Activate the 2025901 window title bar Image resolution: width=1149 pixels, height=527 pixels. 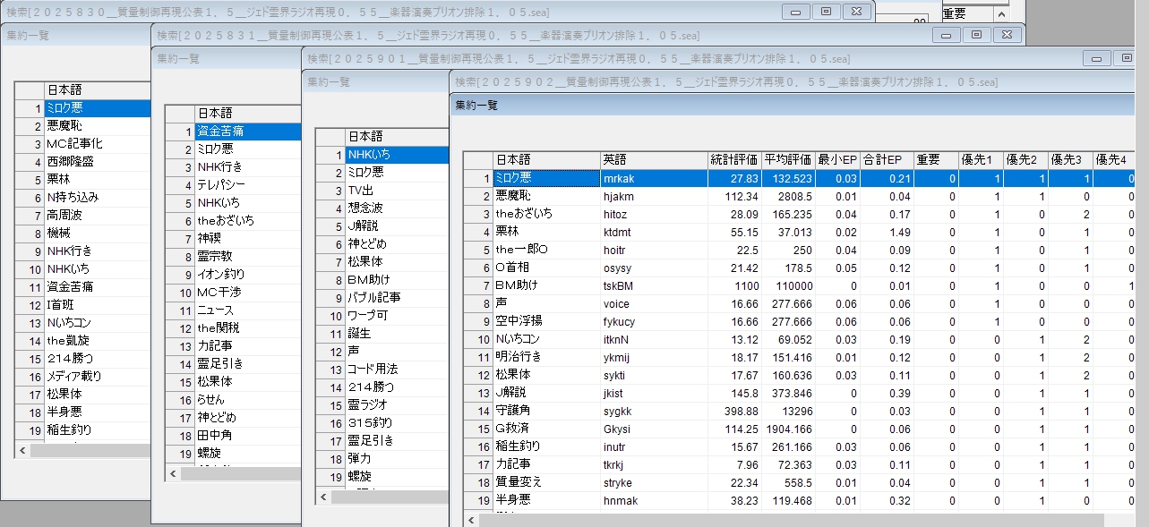pyautogui.click(x=627, y=58)
